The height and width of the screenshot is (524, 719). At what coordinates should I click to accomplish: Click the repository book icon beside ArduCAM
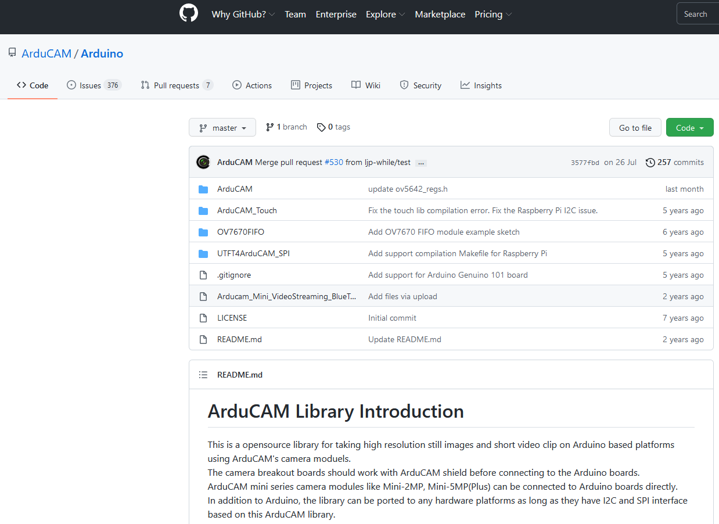(x=12, y=53)
